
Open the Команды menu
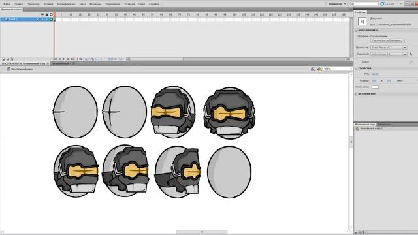[x=95, y=4]
